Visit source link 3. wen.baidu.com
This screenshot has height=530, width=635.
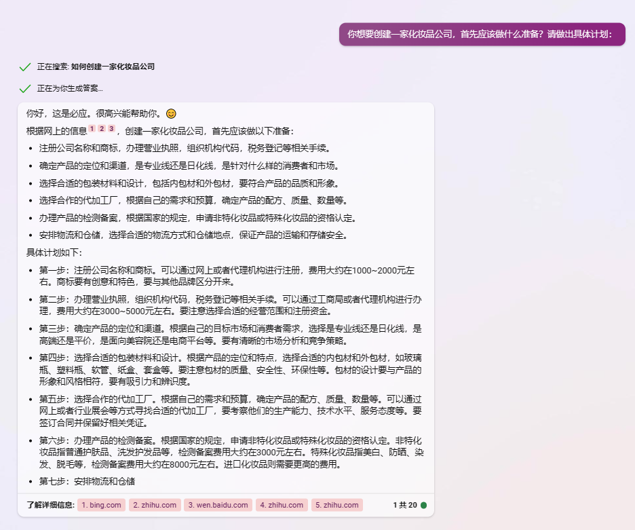tap(218, 505)
